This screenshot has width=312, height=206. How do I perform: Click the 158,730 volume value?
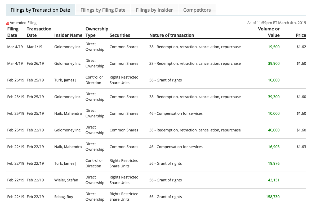(273, 197)
